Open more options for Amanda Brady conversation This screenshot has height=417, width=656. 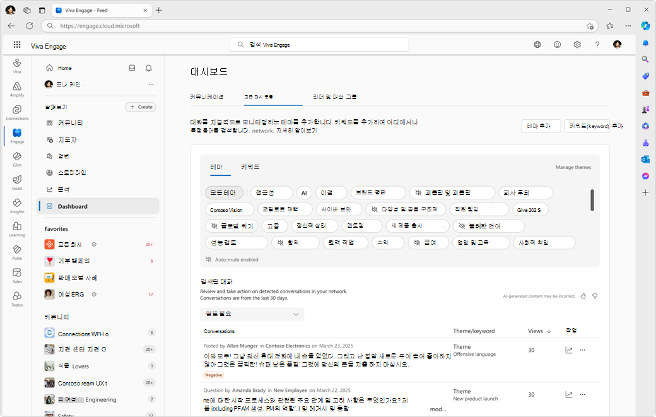coord(582,394)
